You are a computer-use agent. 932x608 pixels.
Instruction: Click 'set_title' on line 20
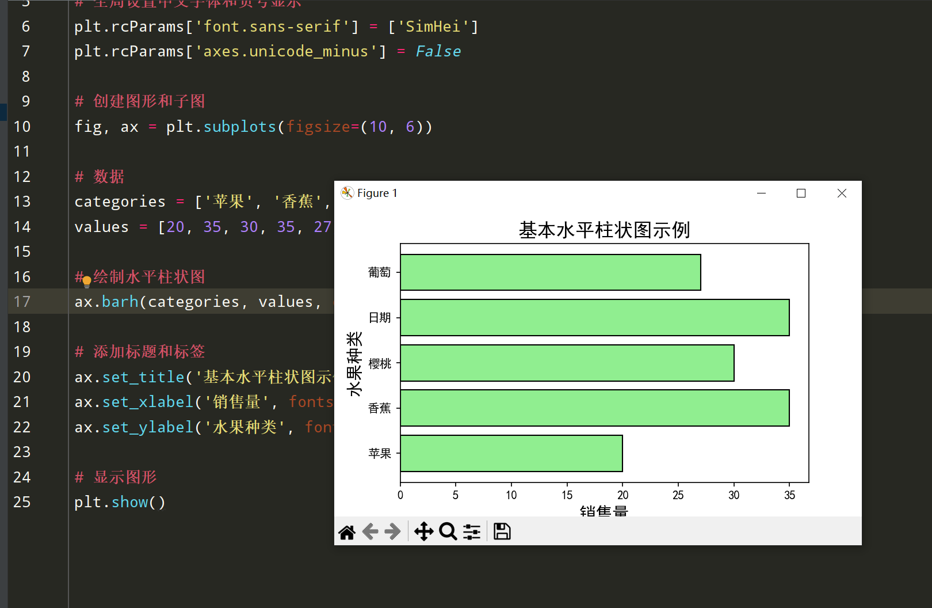(x=143, y=377)
